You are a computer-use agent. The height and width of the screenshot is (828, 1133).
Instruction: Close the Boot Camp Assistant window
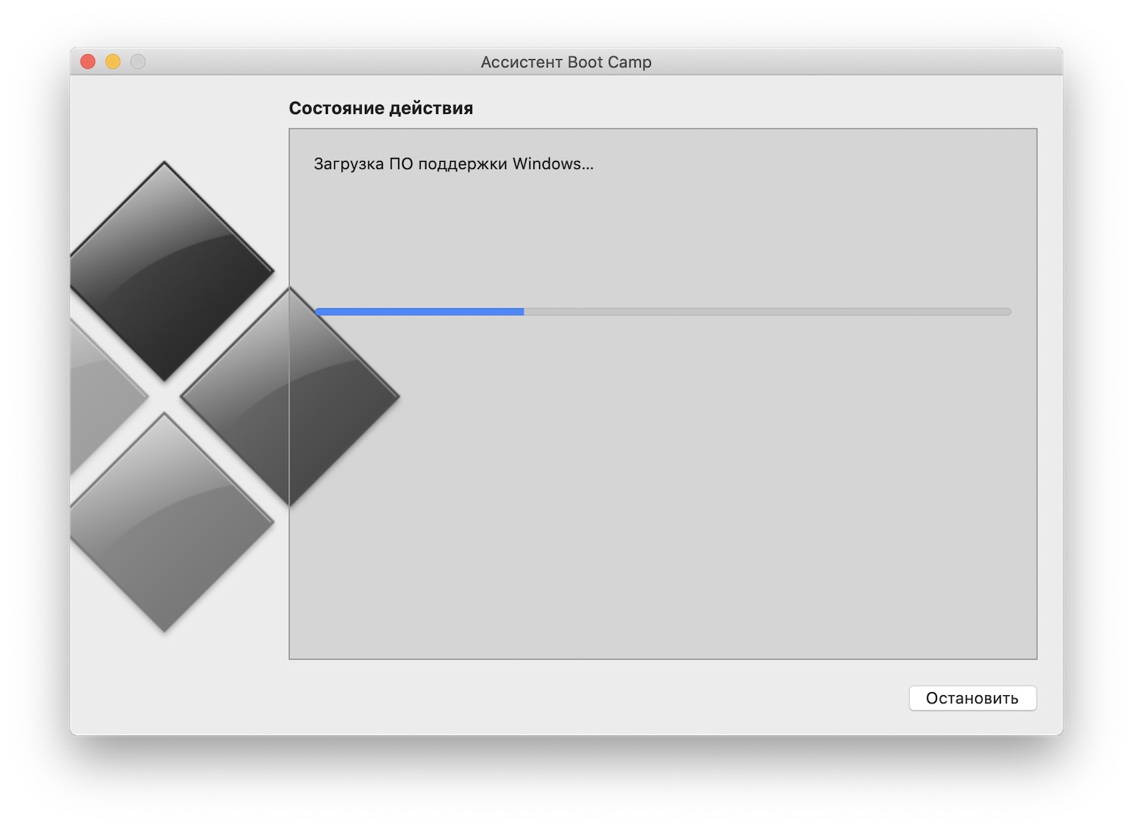(x=88, y=62)
